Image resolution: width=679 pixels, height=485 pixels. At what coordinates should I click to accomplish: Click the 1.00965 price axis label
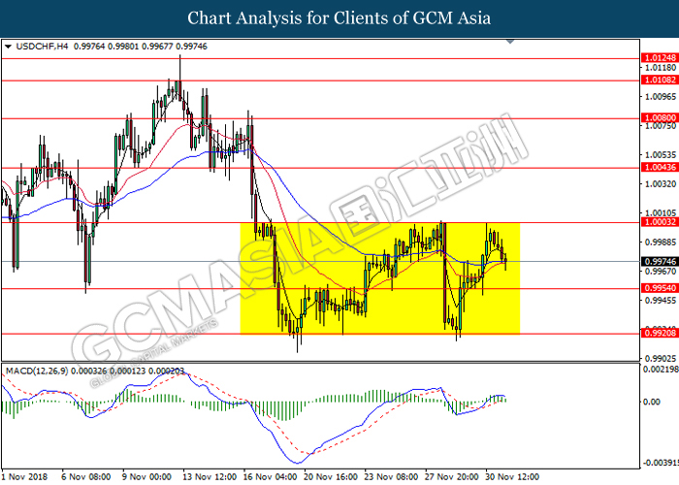[x=661, y=97]
